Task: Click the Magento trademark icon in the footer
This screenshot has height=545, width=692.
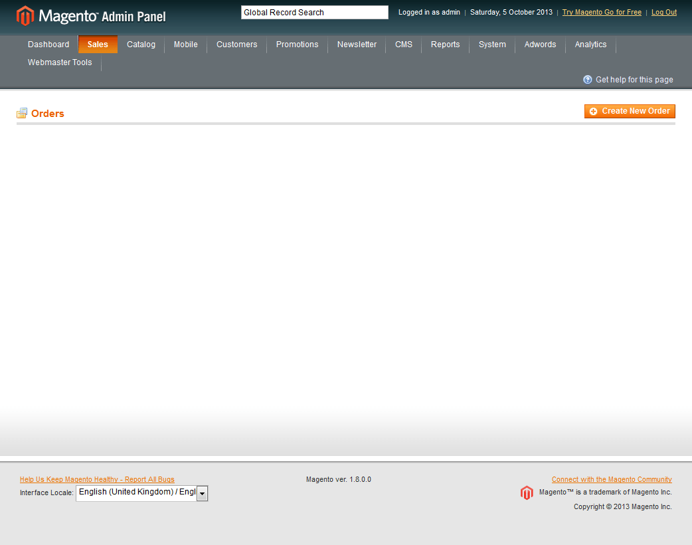Action: pyautogui.click(x=527, y=492)
